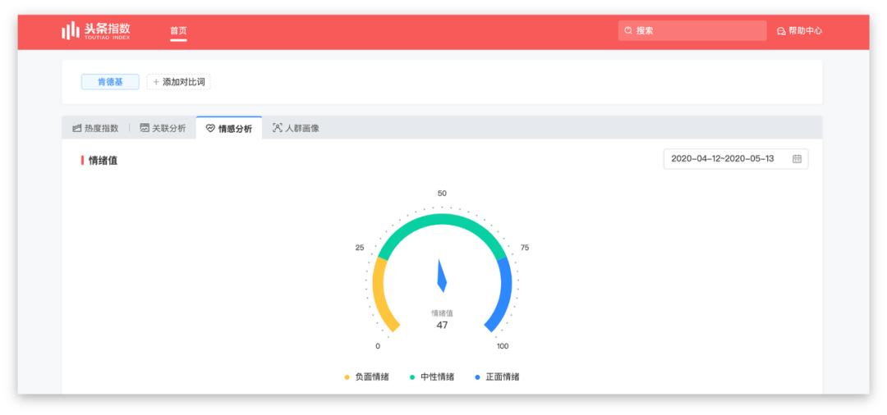The height and width of the screenshot is (415, 887).
Task: Click the search magnifier icon
Action: (x=628, y=30)
